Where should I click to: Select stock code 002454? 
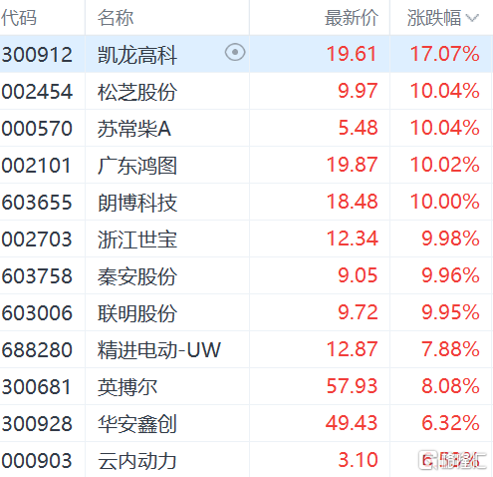coord(37,92)
